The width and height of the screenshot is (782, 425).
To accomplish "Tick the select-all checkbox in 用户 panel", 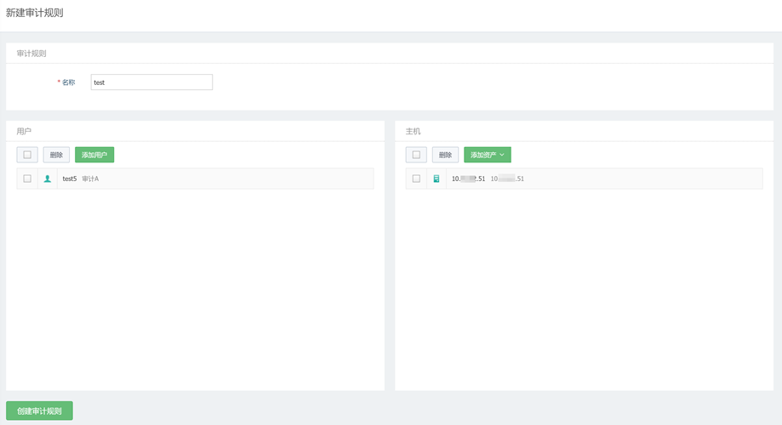I will click(27, 155).
